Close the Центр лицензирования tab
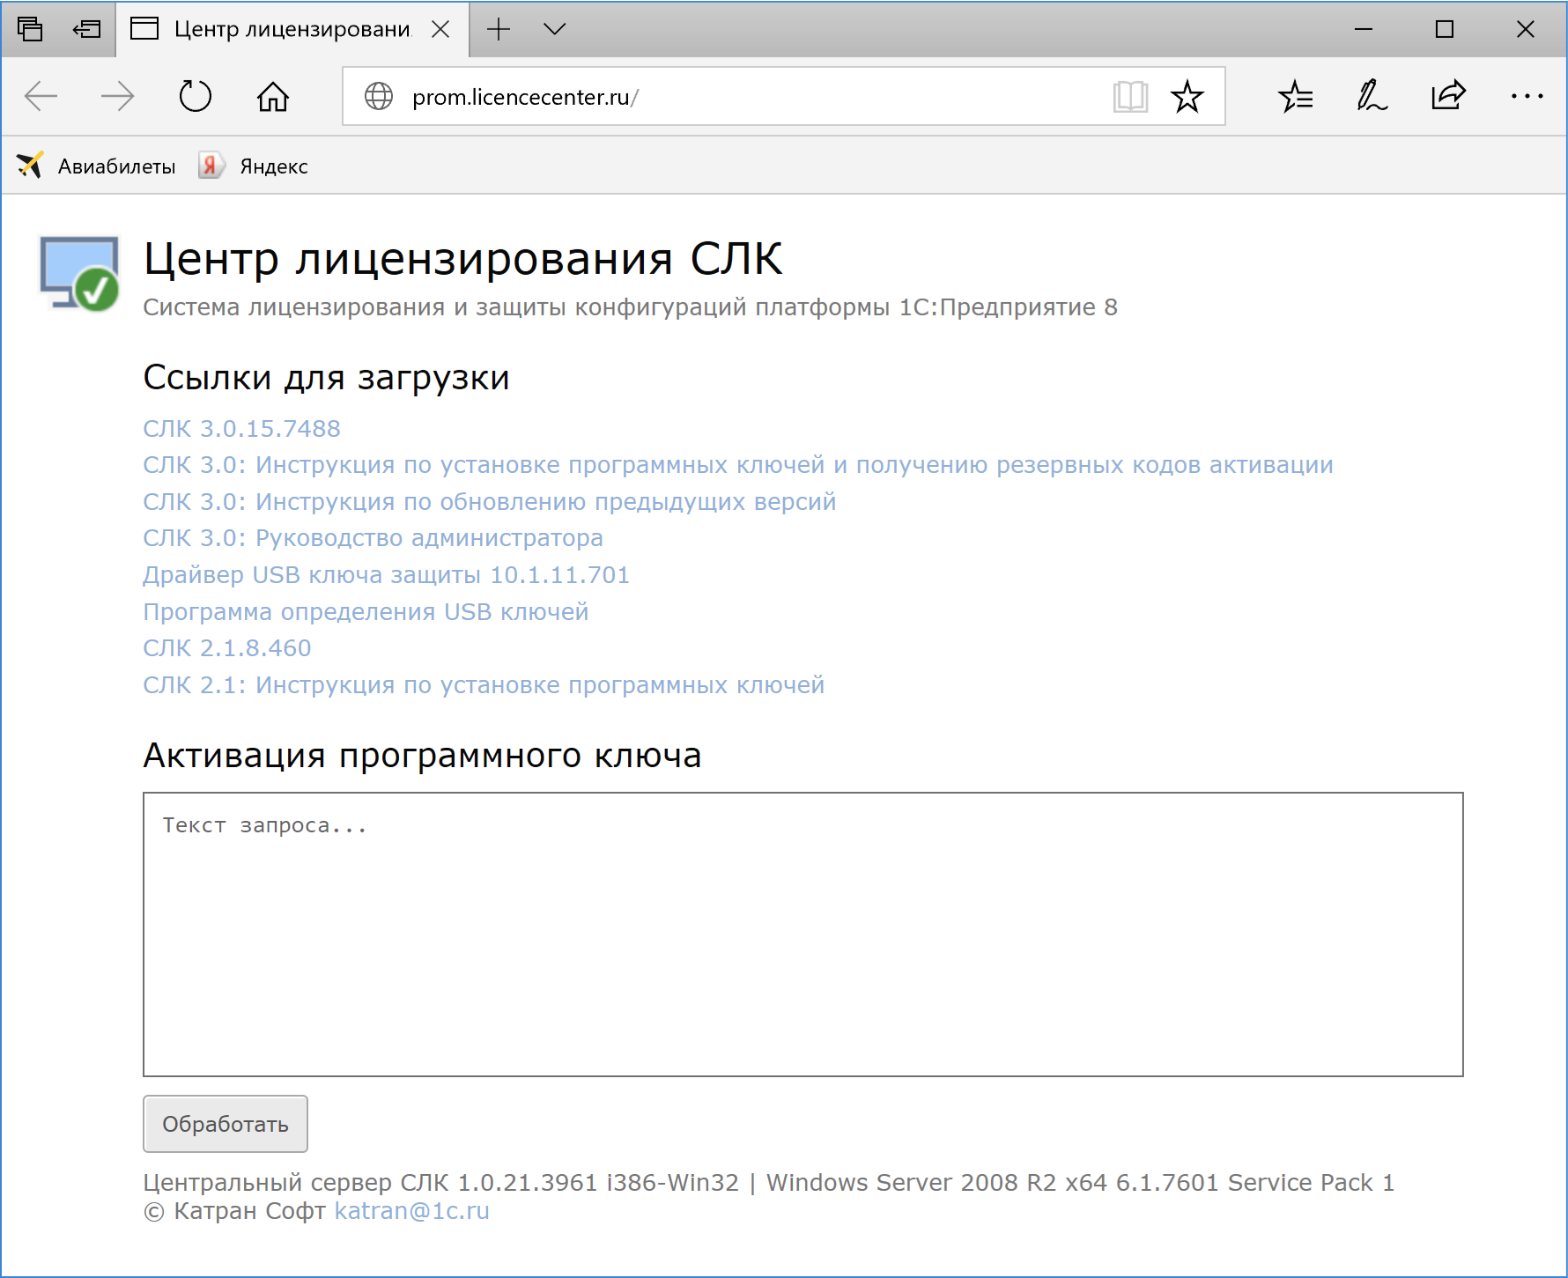 pos(440,29)
